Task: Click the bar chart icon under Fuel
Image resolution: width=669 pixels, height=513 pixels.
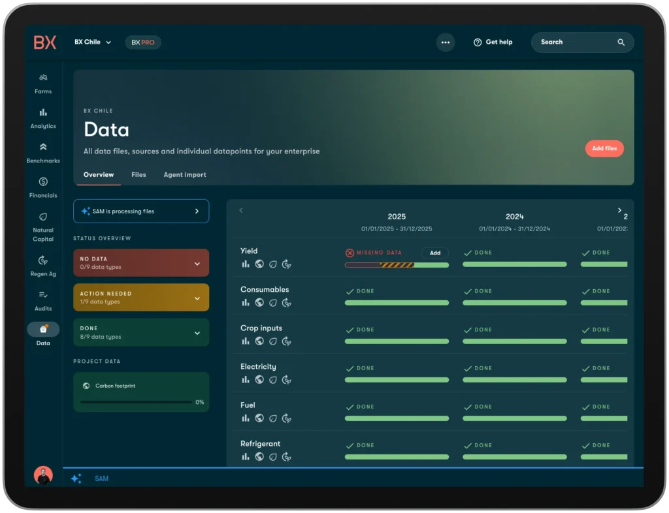Action: pos(246,418)
